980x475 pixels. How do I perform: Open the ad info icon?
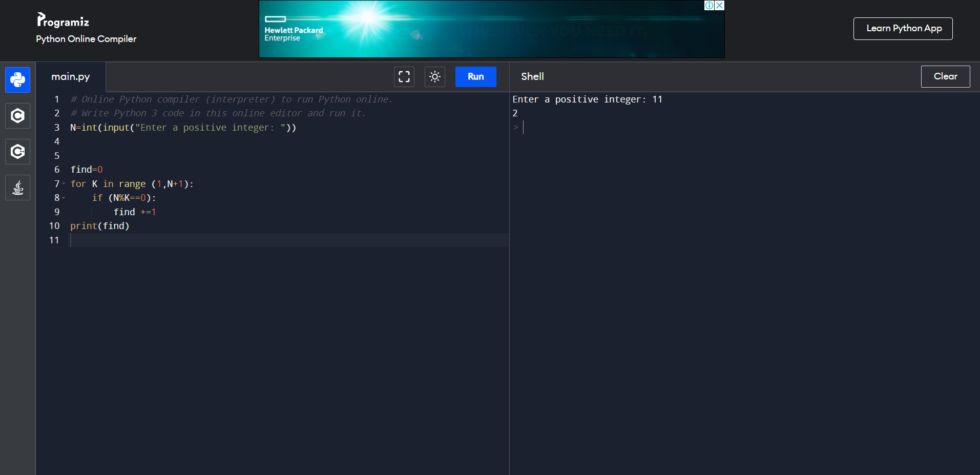[x=710, y=5]
